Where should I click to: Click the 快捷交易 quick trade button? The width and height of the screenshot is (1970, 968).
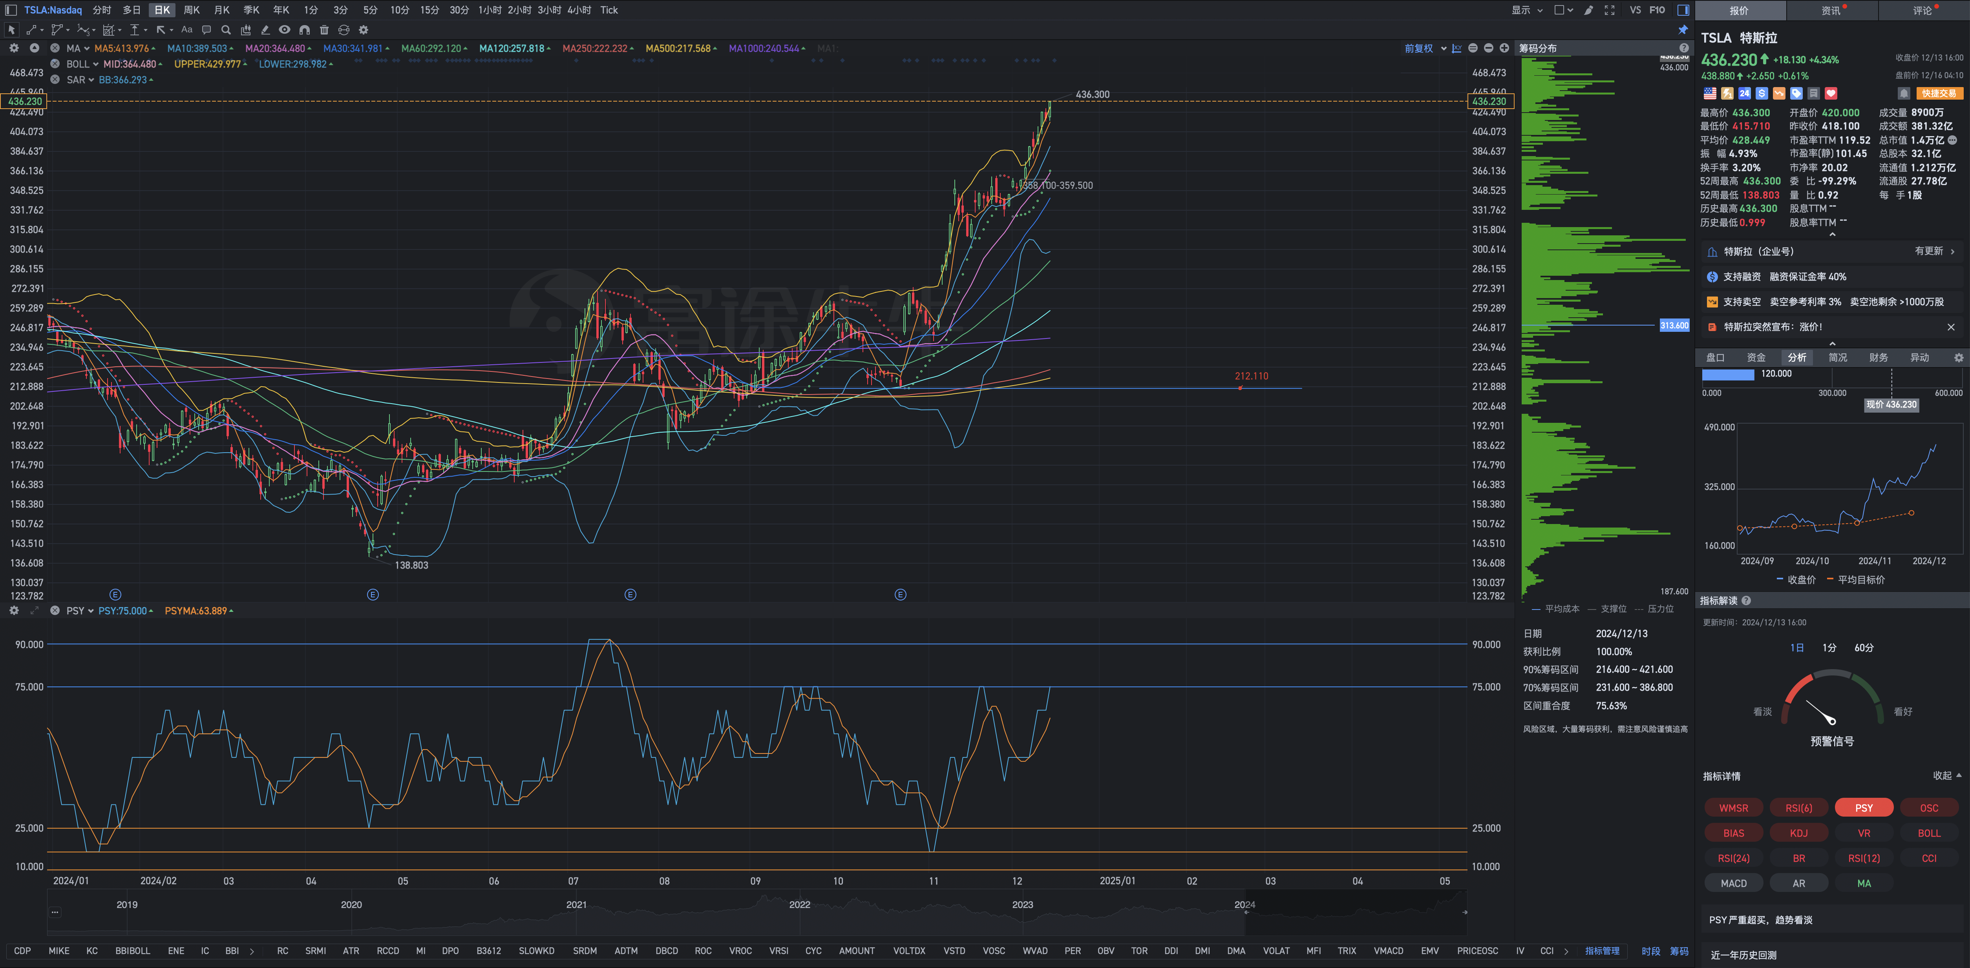coord(1939,93)
